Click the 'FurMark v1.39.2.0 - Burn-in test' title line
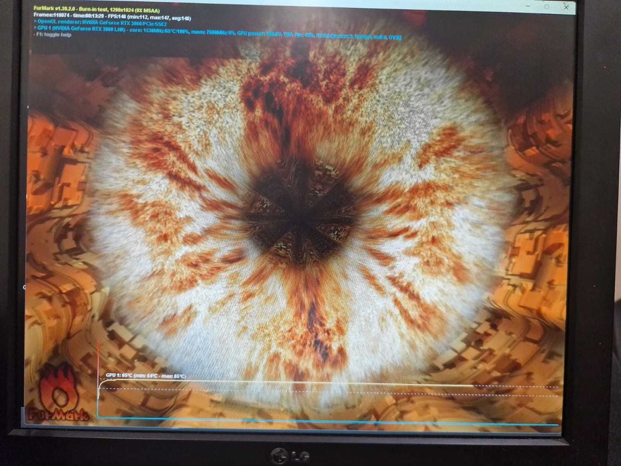The width and height of the screenshot is (621, 466). point(97,10)
